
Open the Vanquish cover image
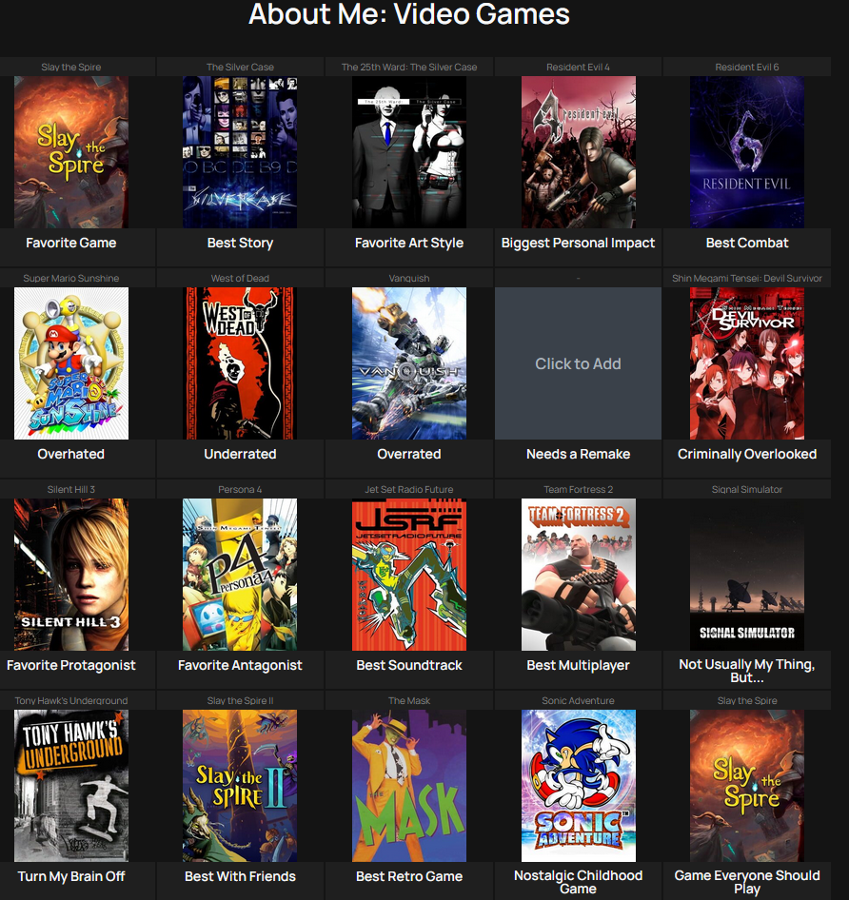click(409, 363)
